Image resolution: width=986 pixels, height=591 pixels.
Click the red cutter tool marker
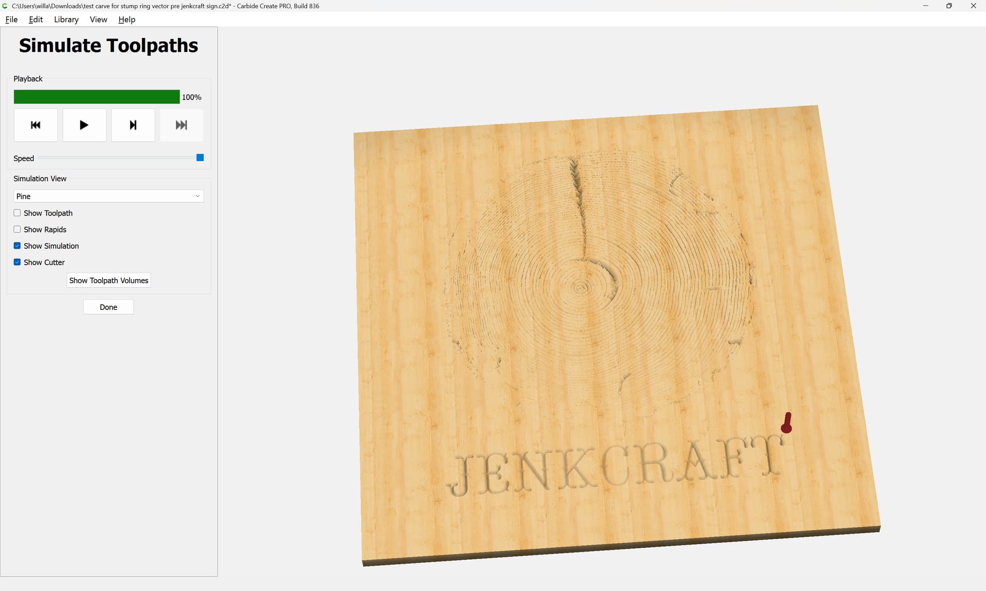pos(786,424)
